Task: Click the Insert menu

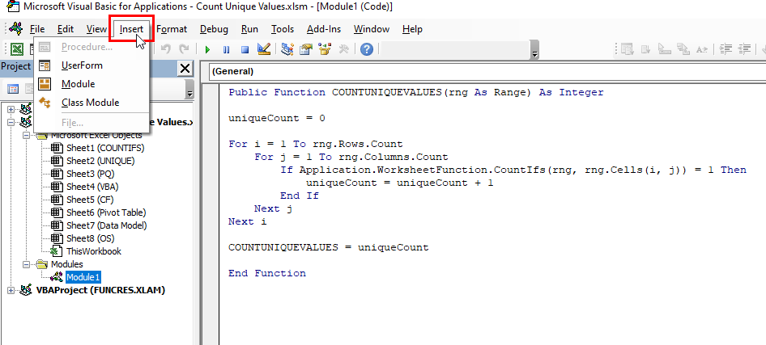Action: coord(131,29)
